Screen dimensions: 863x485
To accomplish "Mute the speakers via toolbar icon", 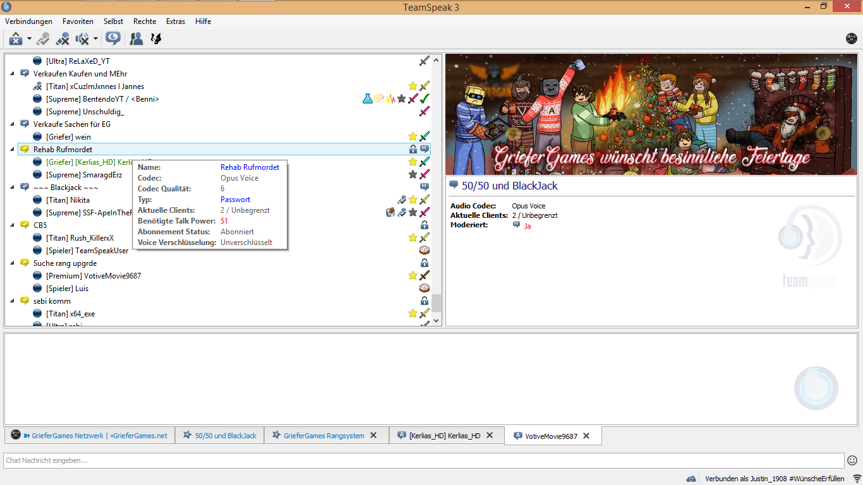I will point(82,39).
